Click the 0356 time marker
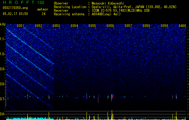 (x=110, y=26)
